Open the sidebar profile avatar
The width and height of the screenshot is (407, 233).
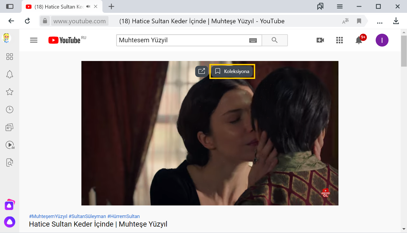click(7, 38)
